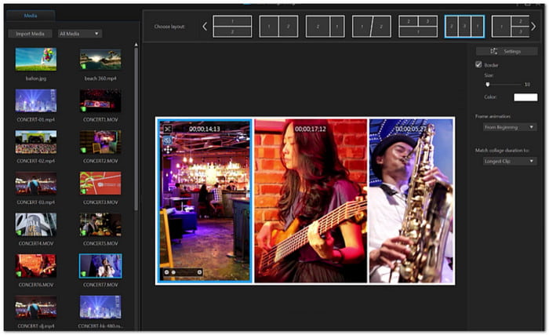Open the Frame animation From Beginning dropdown
549x335 pixels.
click(x=510, y=127)
